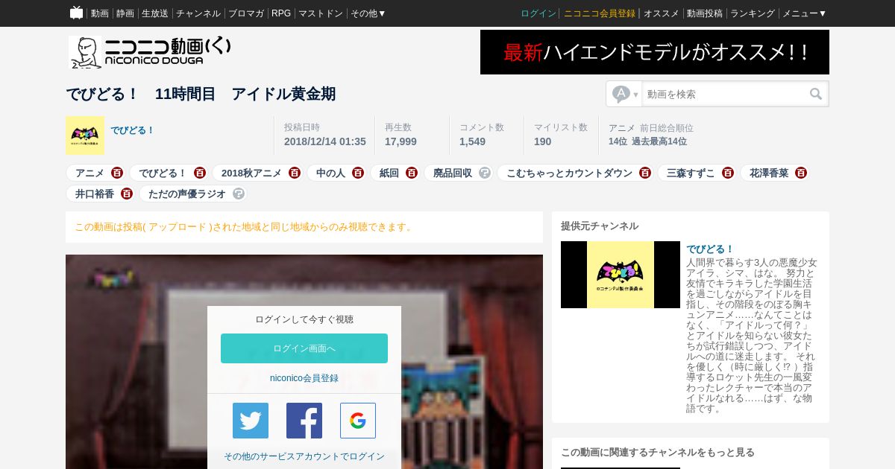
Task: Open dictionary icon beside 紙回 tag
Action: [412, 173]
